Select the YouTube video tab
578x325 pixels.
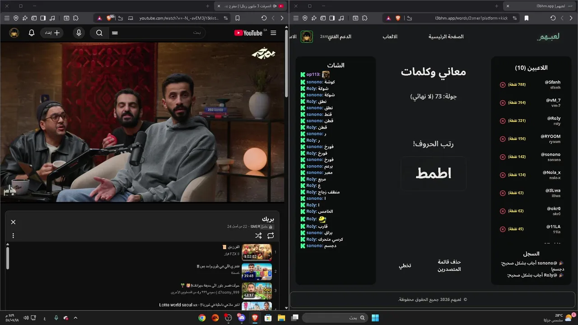pos(251,6)
